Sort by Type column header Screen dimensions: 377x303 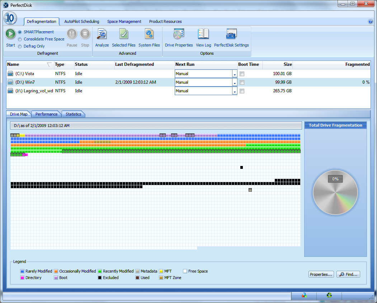point(64,64)
